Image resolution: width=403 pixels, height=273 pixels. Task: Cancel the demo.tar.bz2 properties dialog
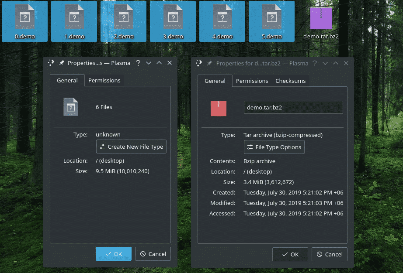[x=330, y=254]
